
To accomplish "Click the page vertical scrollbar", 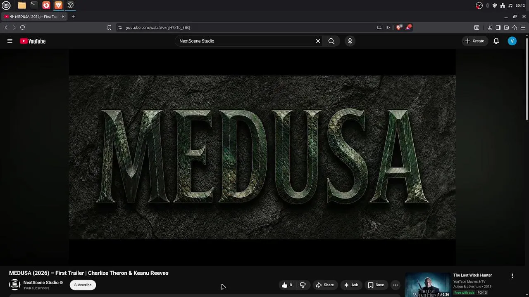I will click(527, 78).
